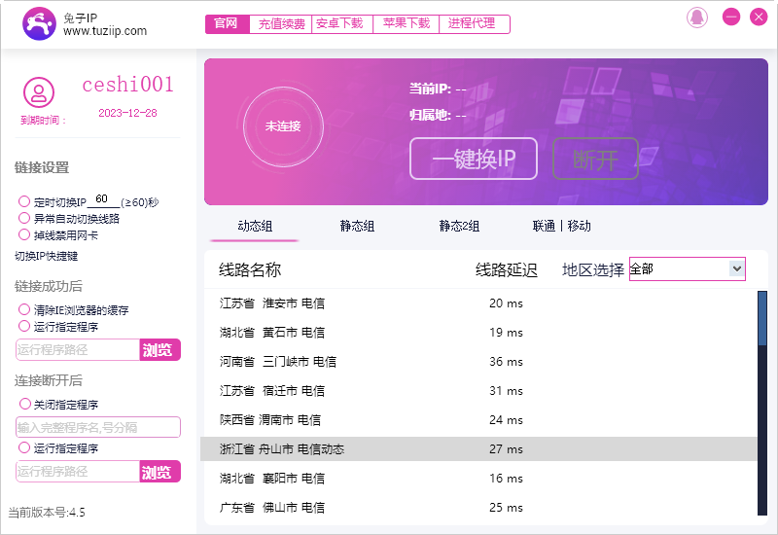
Task: Open the 充值续费 tab
Action: [x=281, y=23]
